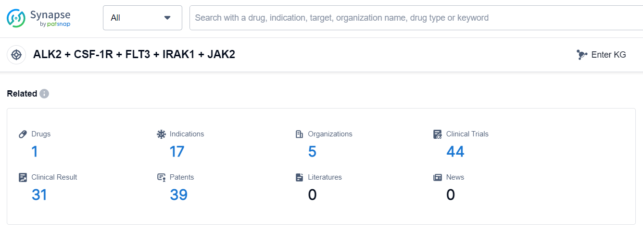This screenshot has width=643, height=231.
Task: Click the Organizations building icon
Action: point(299,134)
